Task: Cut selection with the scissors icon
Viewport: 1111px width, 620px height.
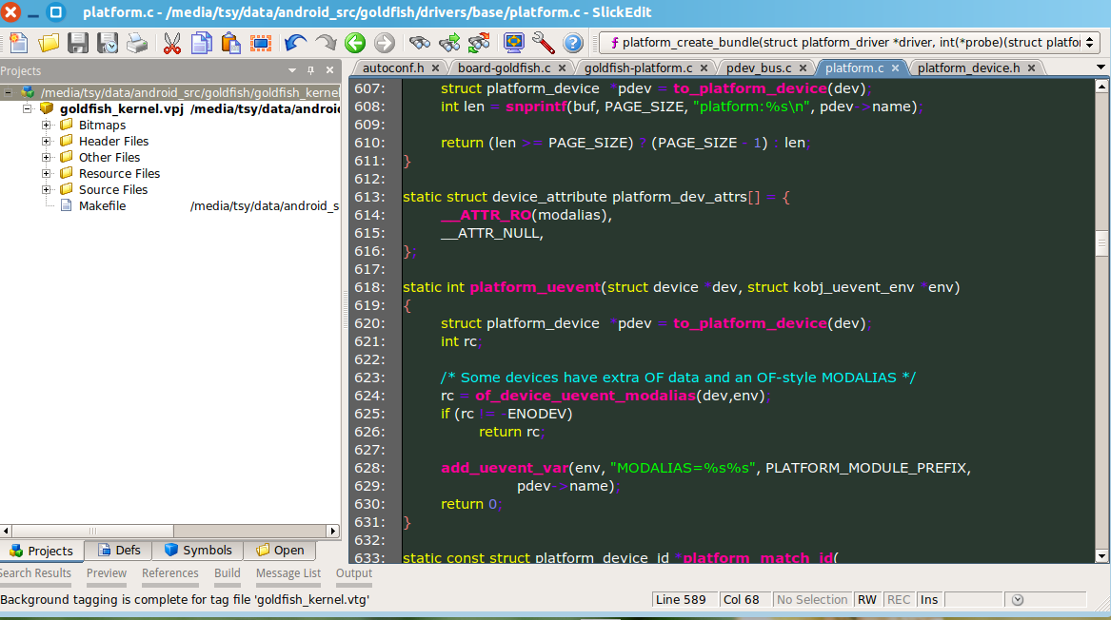Action: click(x=172, y=43)
